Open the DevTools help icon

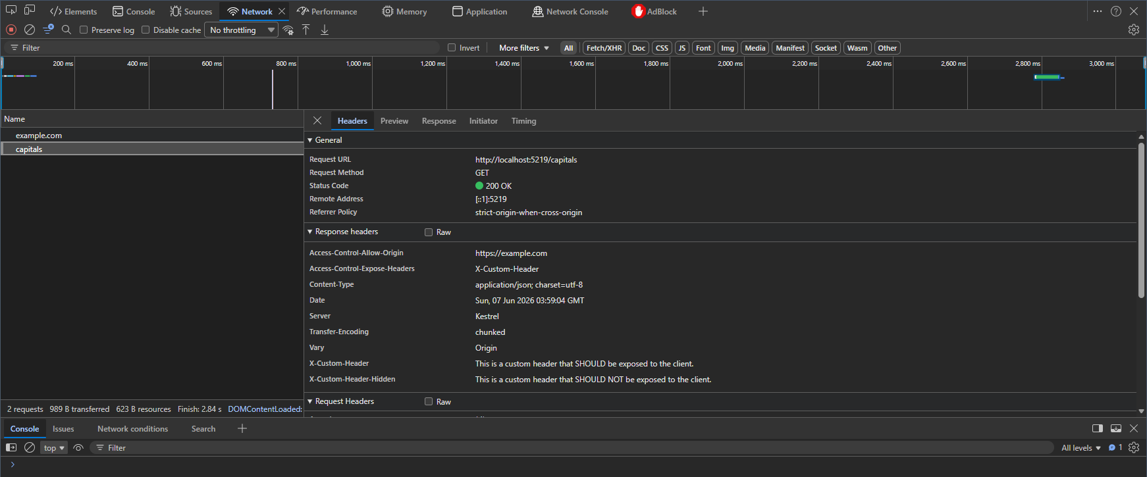point(1116,11)
